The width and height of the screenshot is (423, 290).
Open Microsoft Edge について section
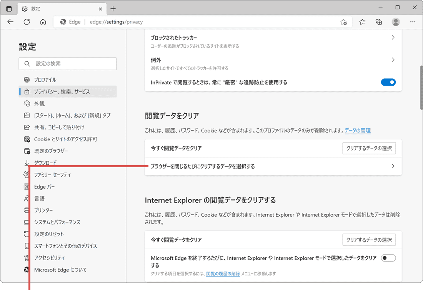pyautogui.click(x=68, y=270)
